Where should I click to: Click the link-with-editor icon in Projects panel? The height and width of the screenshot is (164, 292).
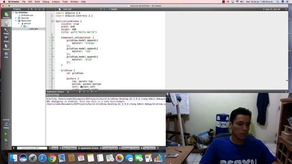(x=36, y=9)
